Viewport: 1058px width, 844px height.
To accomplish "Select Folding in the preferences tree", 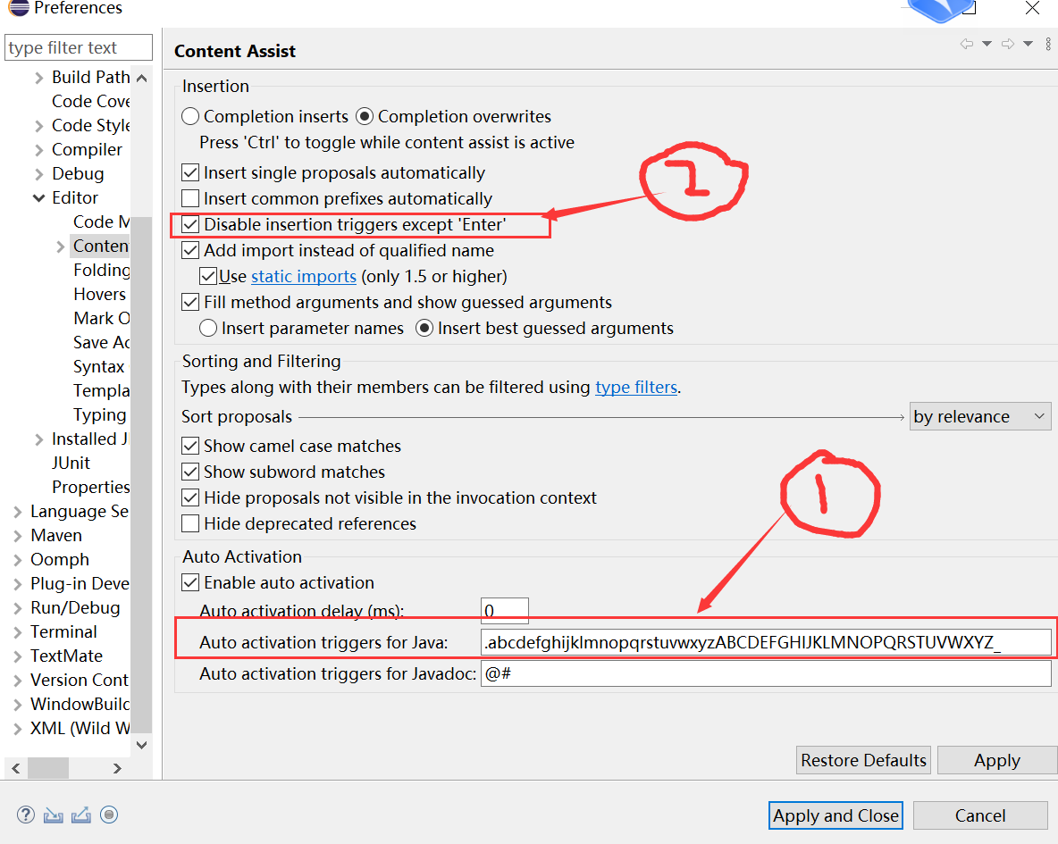I will pyautogui.click(x=101, y=271).
